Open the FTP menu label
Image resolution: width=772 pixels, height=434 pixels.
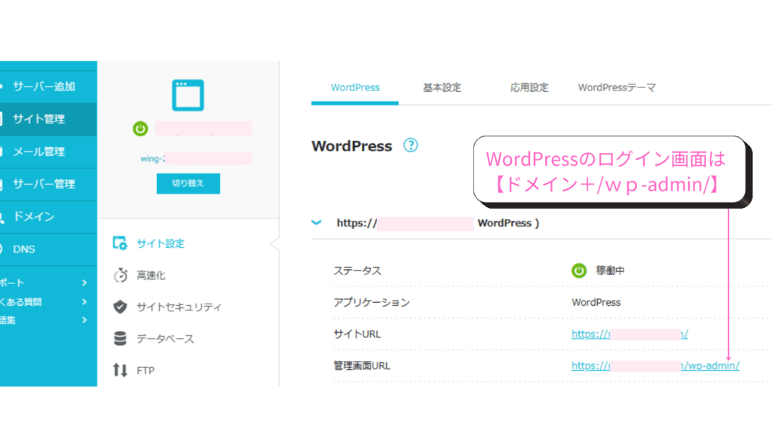[x=146, y=371]
